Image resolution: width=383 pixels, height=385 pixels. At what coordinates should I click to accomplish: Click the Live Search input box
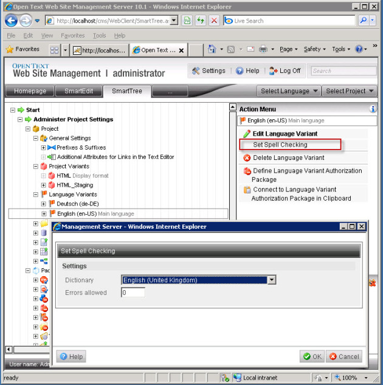289,21
